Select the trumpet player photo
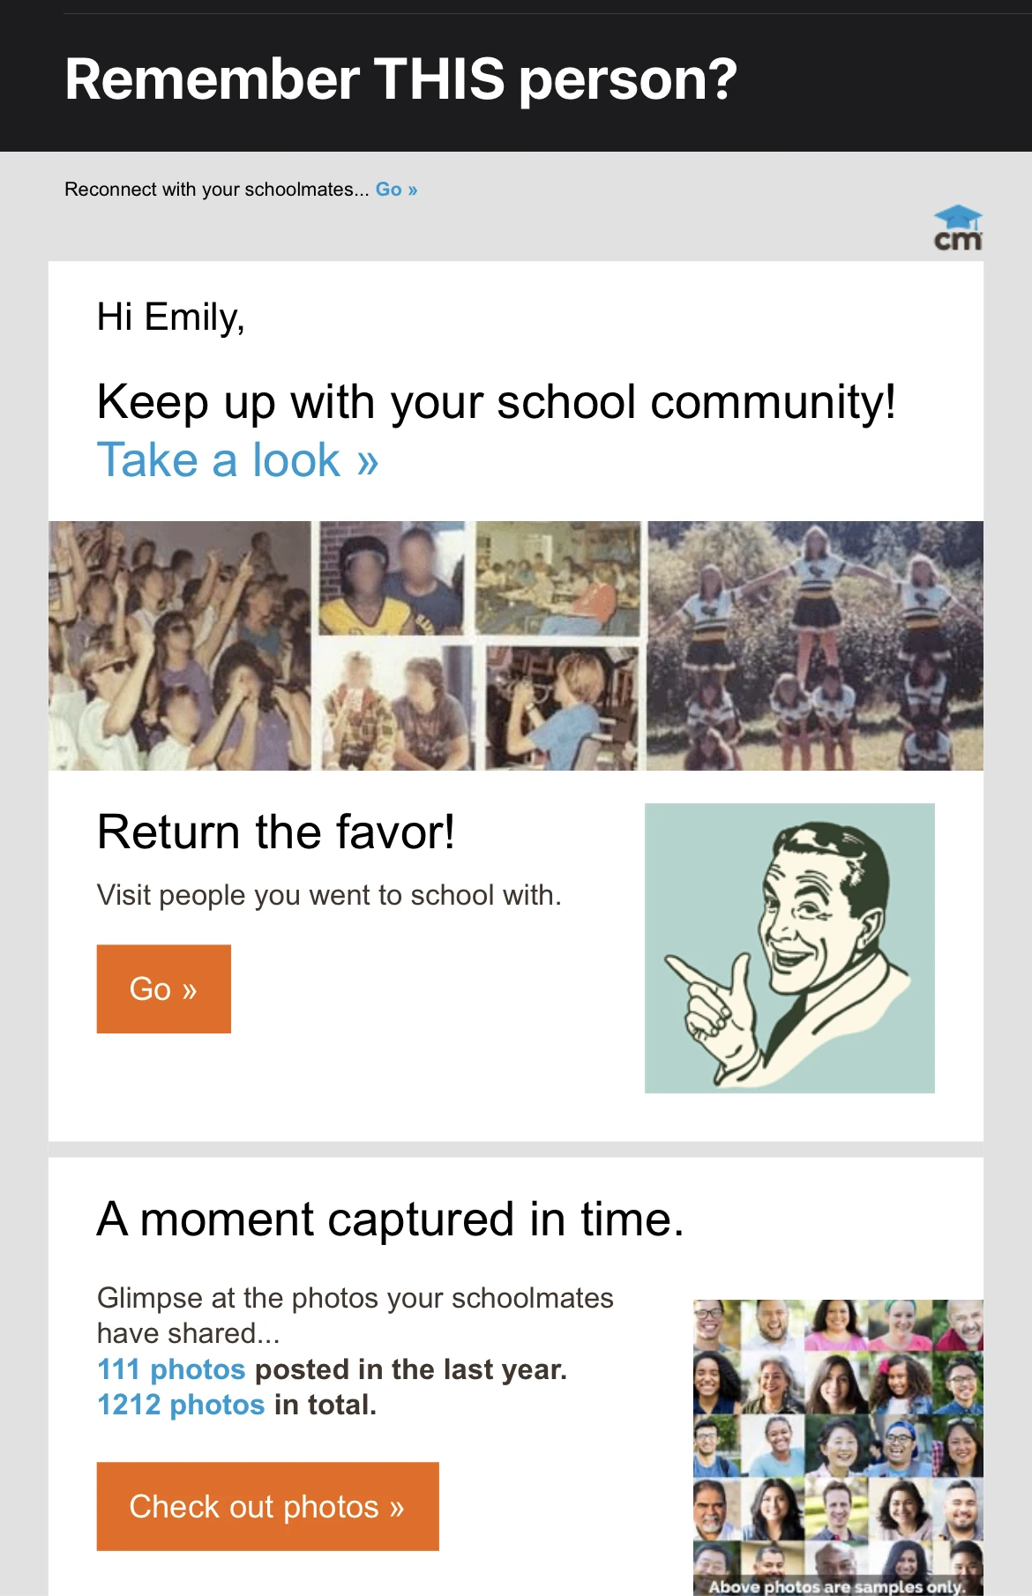This screenshot has height=1596, width=1032. 561,708
